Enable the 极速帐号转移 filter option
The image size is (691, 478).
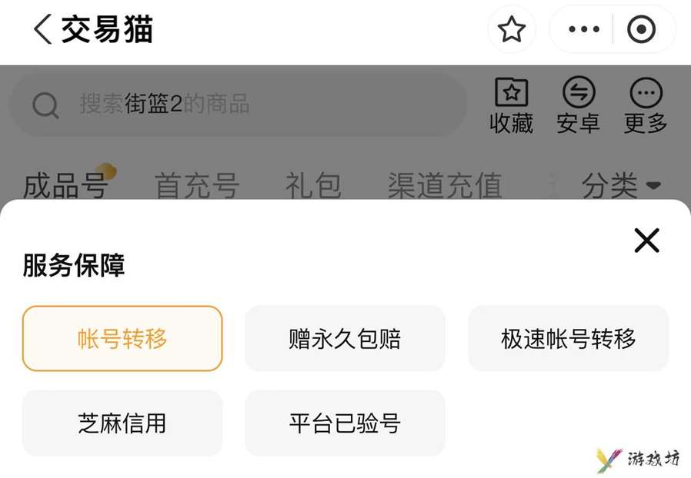(x=568, y=338)
